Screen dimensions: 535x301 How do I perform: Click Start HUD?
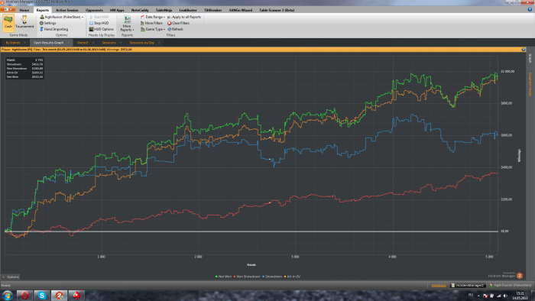pos(99,17)
